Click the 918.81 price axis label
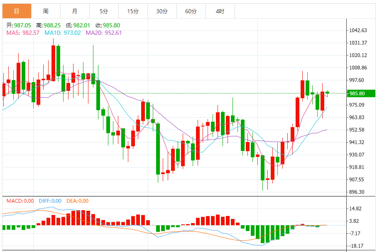The width and height of the screenshot is (377, 252). click(x=357, y=167)
